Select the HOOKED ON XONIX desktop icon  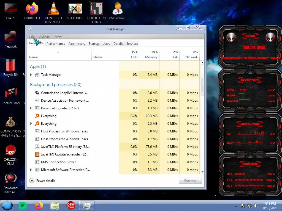pos(96,13)
